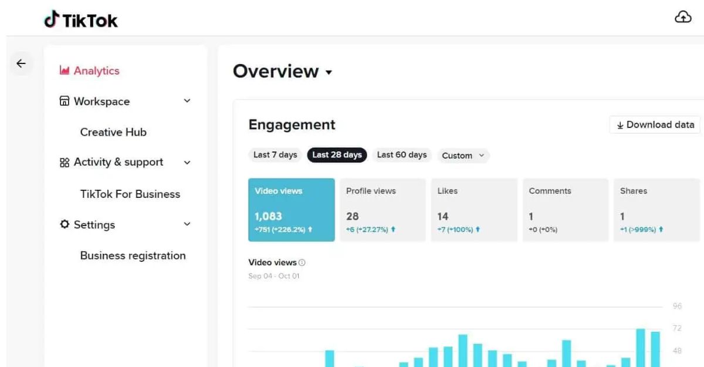Click the Video views chart title

[x=273, y=262]
